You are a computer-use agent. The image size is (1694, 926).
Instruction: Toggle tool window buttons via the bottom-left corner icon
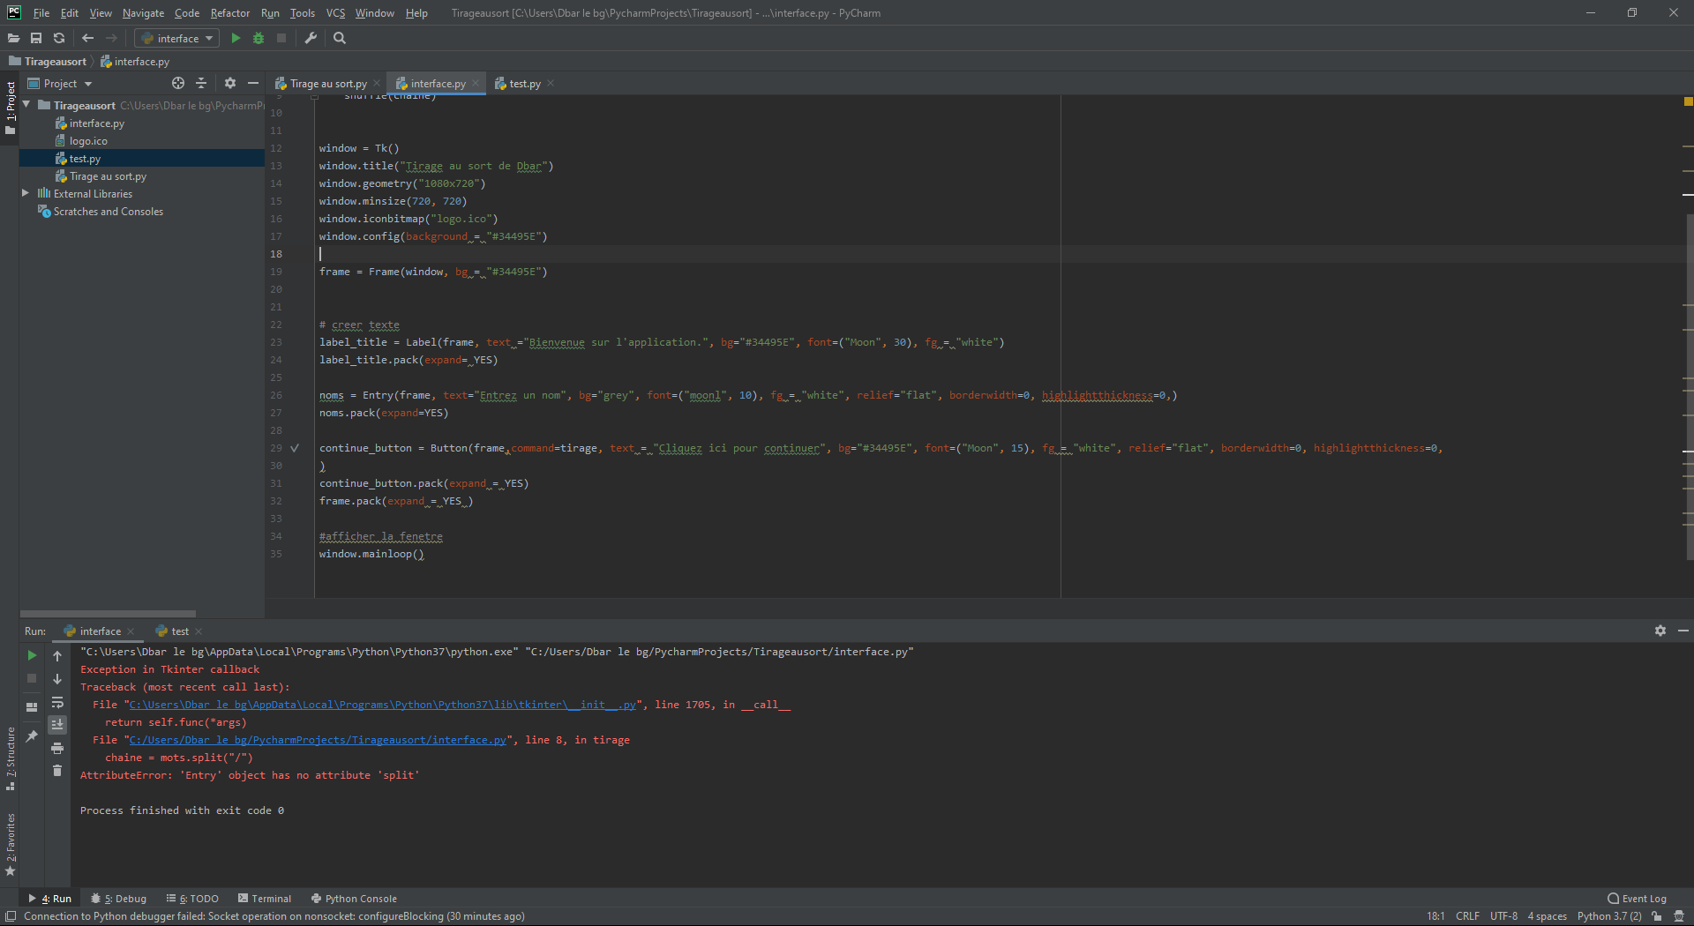point(11,916)
